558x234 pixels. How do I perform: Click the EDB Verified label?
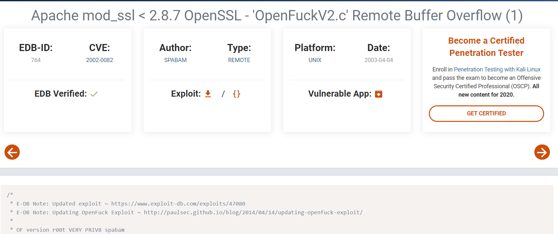(61, 94)
